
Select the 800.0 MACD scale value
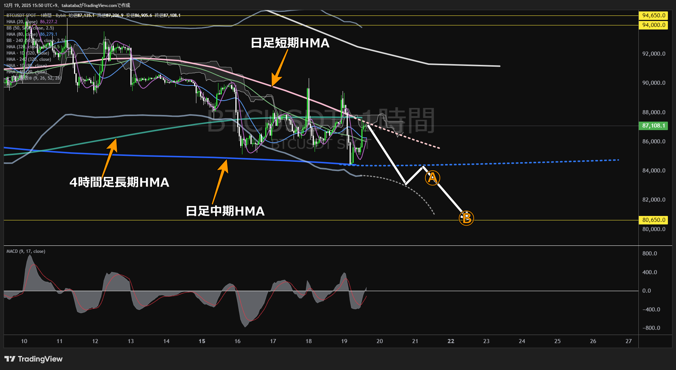pos(649,254)
